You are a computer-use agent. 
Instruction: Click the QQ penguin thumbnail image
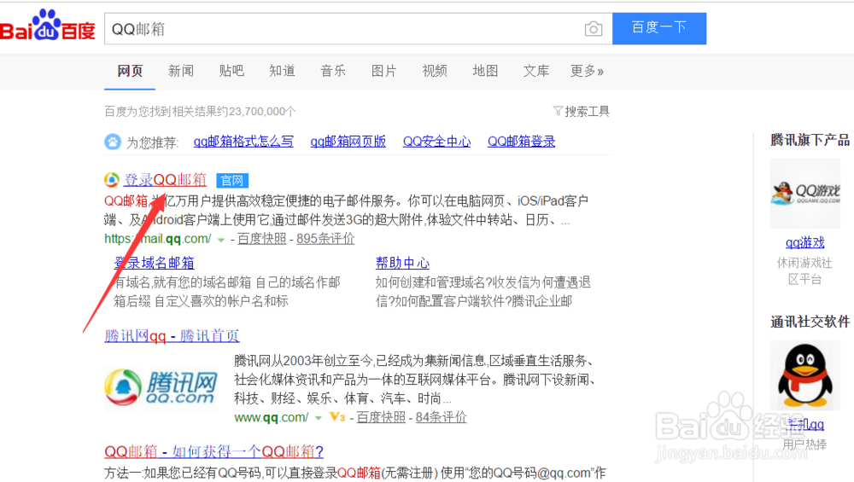pyautogui.click(x=805, y=375)
